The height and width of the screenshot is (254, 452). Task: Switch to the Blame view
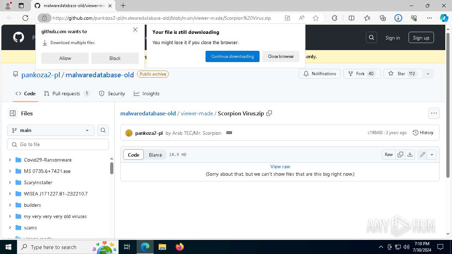(155, 155)
